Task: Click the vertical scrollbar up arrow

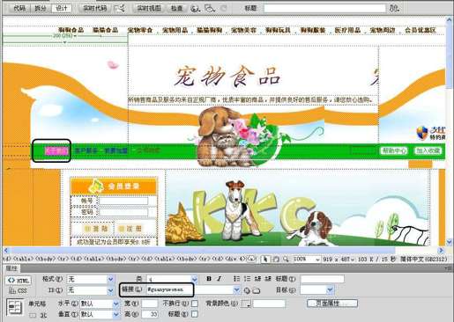Action: (449, 20)
